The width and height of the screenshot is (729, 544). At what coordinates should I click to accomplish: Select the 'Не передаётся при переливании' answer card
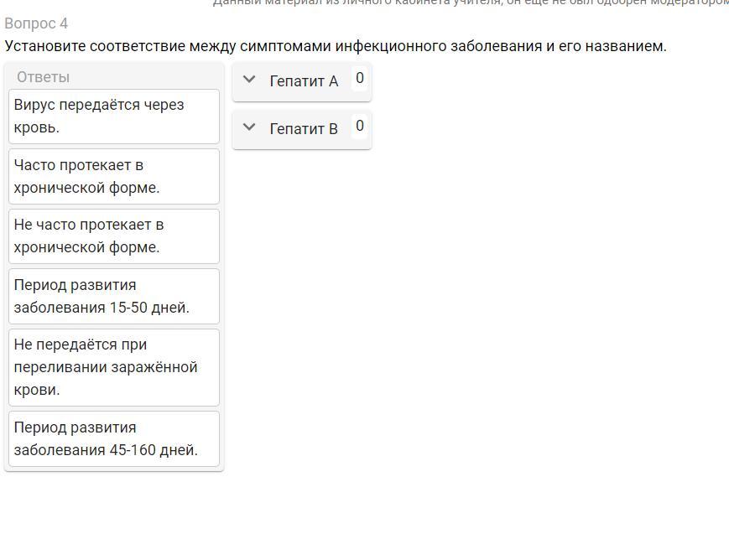(114, 367)
